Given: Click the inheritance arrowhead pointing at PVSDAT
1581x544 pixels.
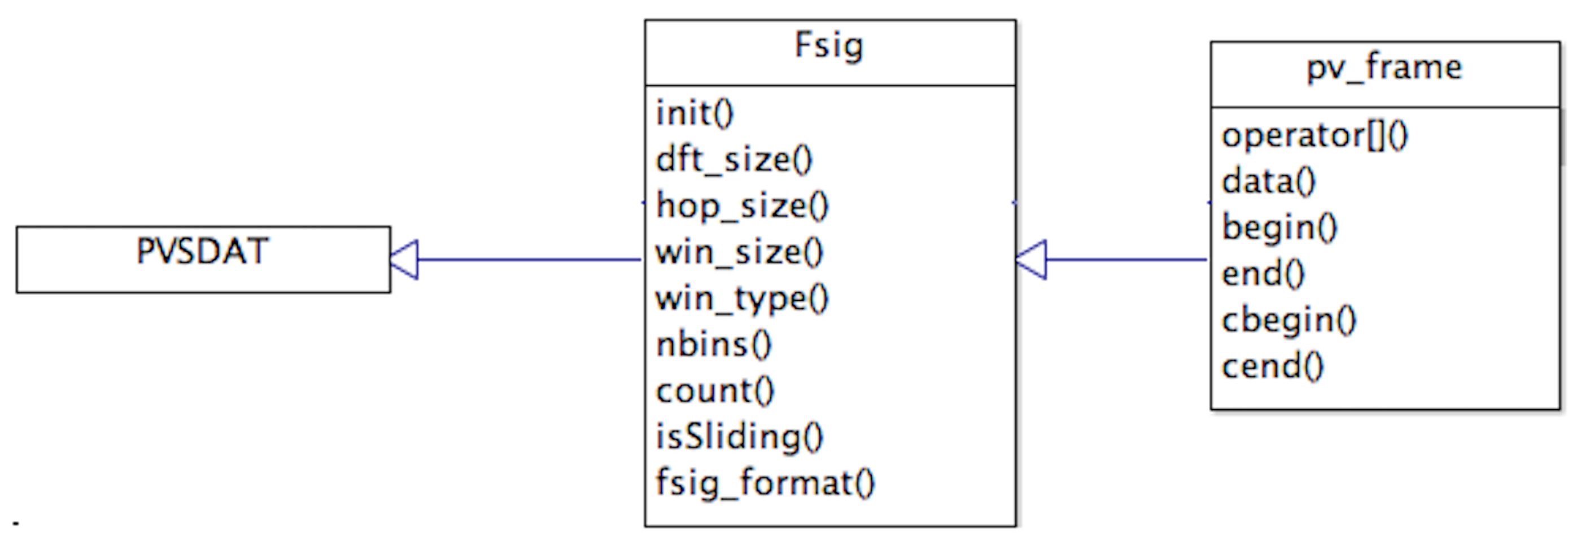Looking at the screenshot, I should 404,260.
